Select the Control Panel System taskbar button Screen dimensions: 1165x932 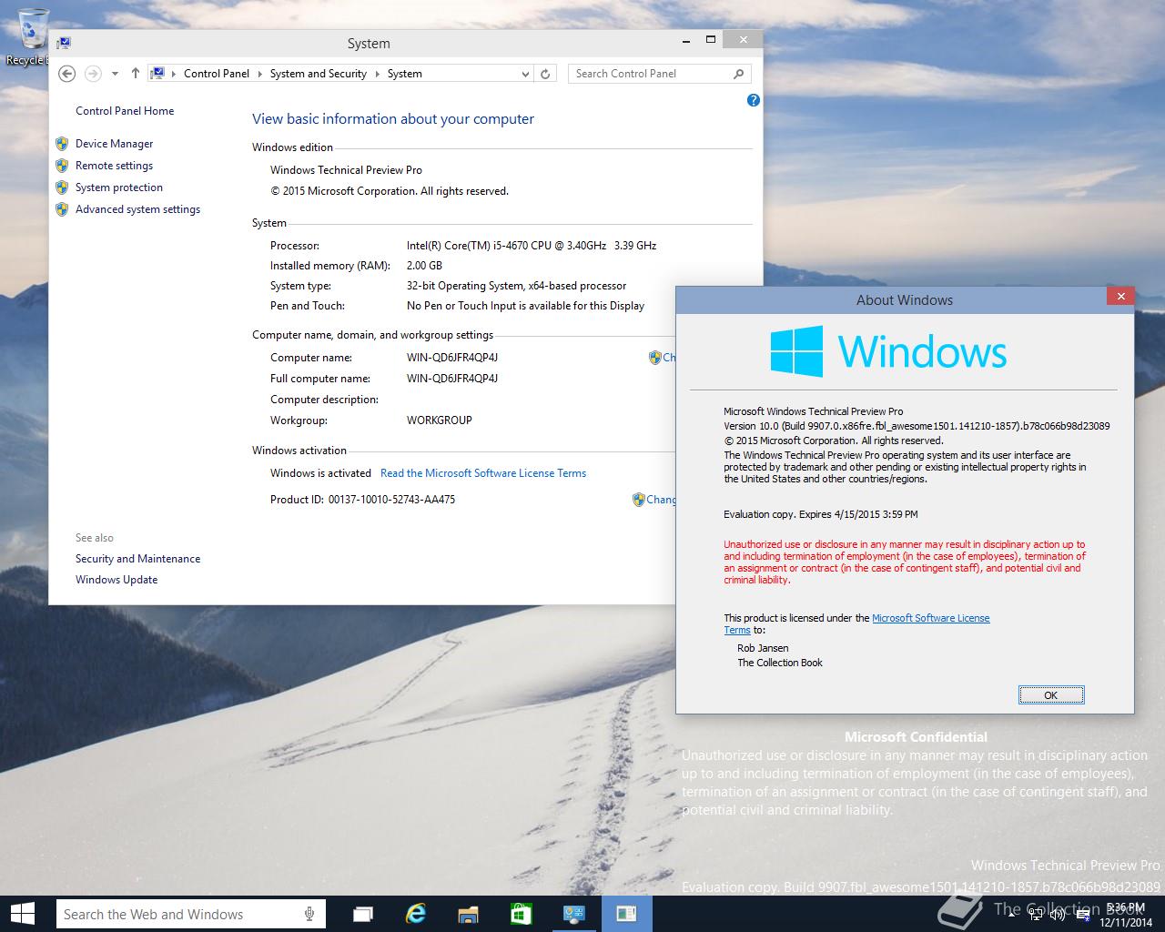(574, 914)
